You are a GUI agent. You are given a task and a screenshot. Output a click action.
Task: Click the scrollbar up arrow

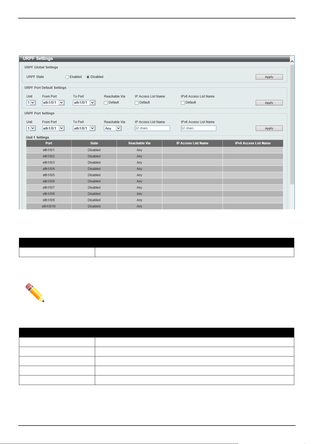click(292, 61)
